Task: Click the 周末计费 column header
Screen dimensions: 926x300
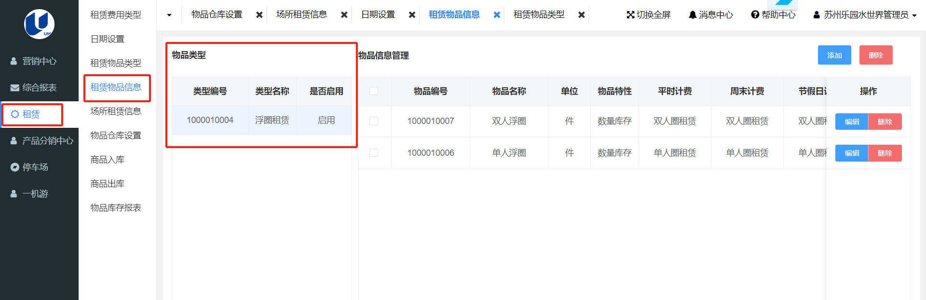Action: coord(747,91)
